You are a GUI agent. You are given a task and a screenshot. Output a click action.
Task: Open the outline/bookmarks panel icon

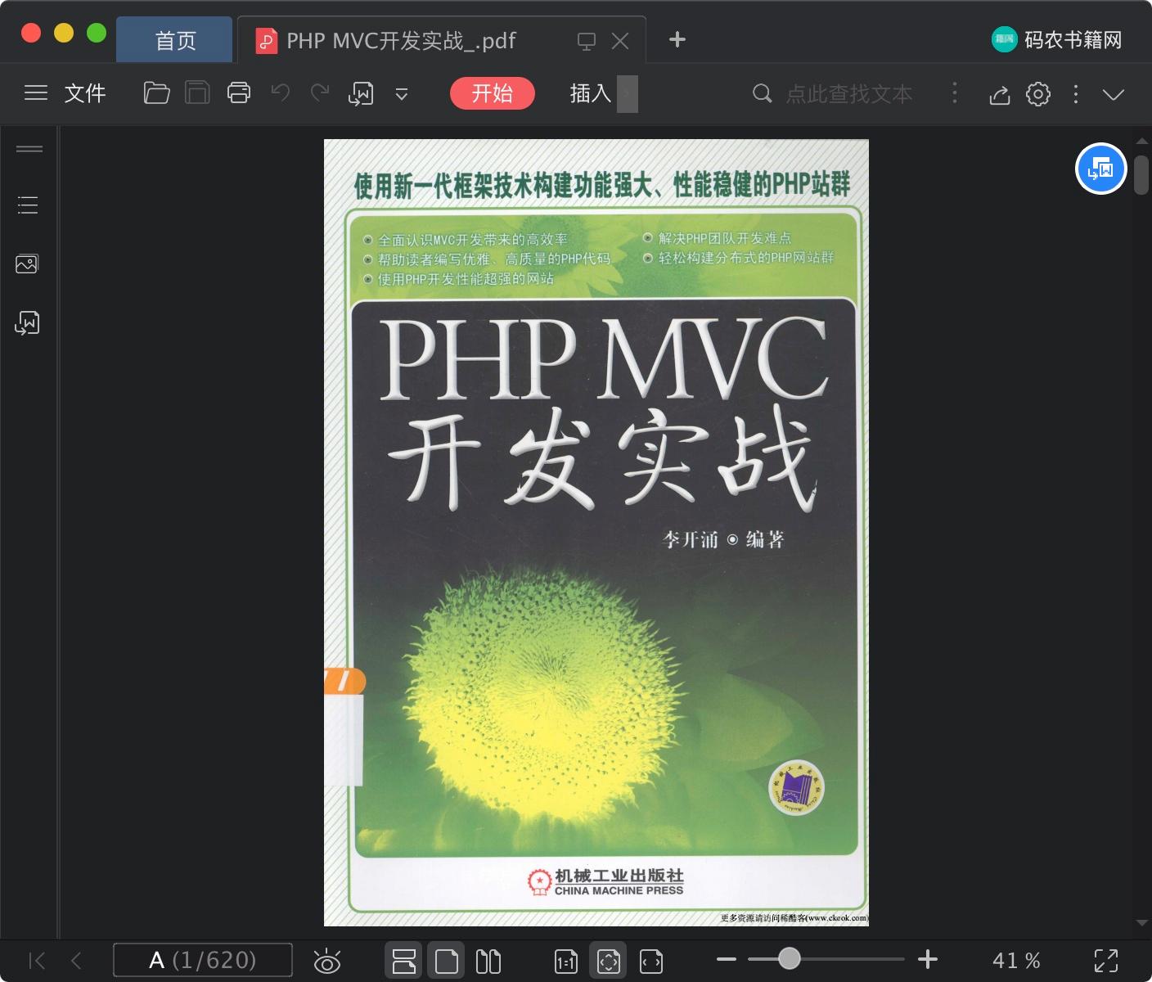tap(28, 205)
